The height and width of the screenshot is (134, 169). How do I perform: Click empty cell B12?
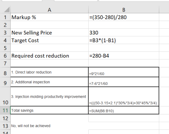tap(124, 118)
